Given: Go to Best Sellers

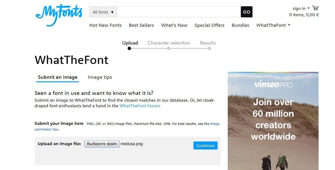Looking at the screenshot, I should point(141,25).
